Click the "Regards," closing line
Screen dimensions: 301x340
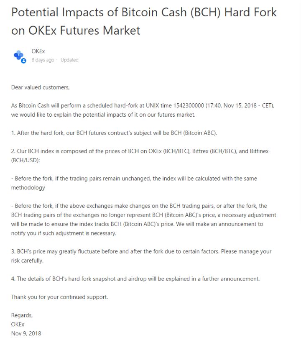(x=22, y=315)
